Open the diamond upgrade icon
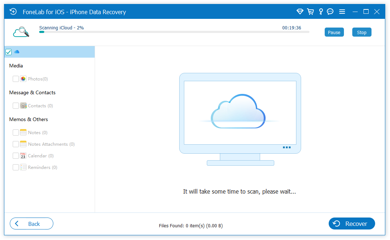The width and height of the screenshot is (390, 240). (x=300, y=12)
